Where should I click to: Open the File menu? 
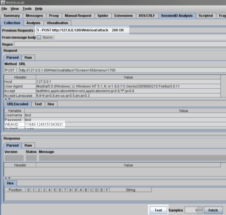(4, 9)
